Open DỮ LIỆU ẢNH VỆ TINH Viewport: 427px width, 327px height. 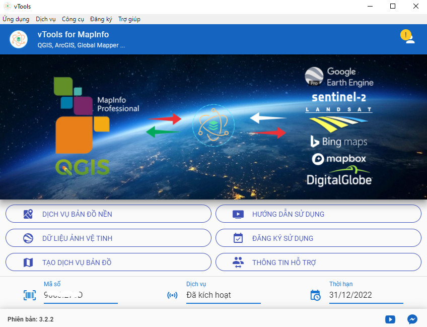point(108,238)
